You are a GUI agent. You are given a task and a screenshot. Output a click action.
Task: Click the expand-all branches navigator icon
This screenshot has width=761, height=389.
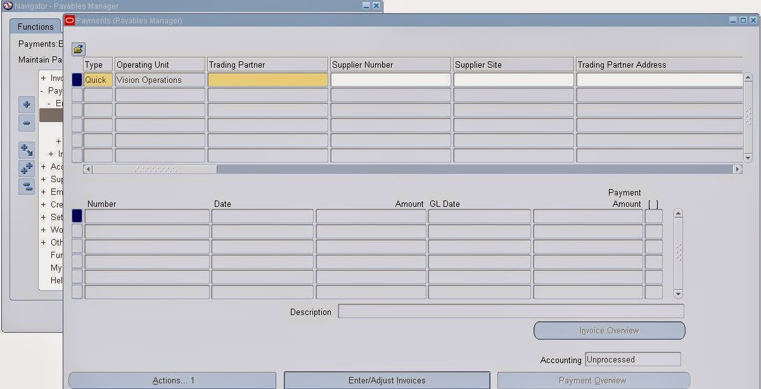click(x=26, y=168)
